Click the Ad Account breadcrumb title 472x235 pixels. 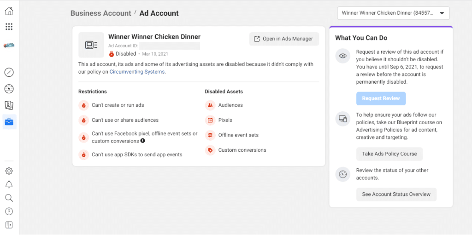click(159, 13)
